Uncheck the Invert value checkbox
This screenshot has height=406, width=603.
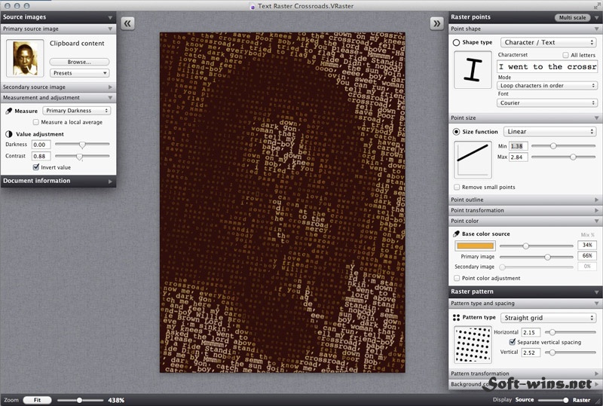coord(35,167)
